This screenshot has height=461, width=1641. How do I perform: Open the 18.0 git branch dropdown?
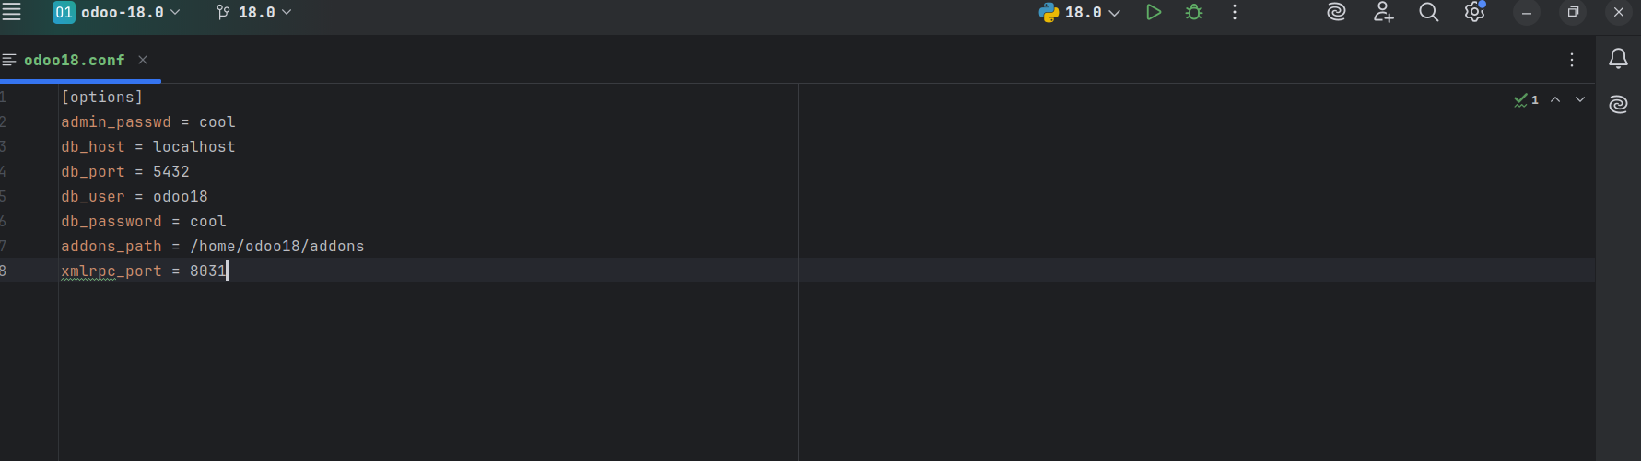[254, 12]
